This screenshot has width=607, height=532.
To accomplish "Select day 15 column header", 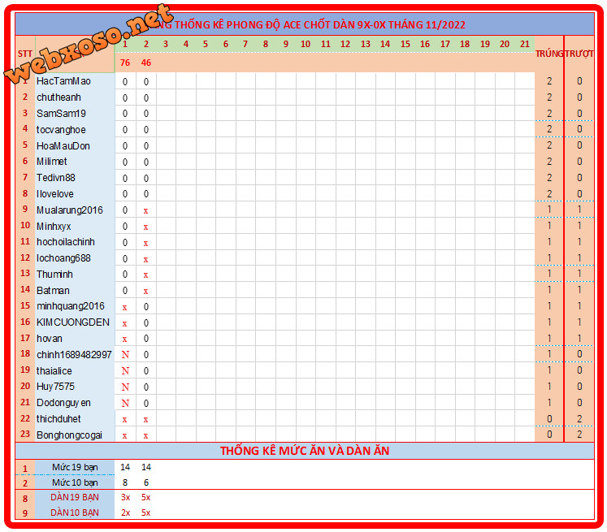I will point(405,44).
